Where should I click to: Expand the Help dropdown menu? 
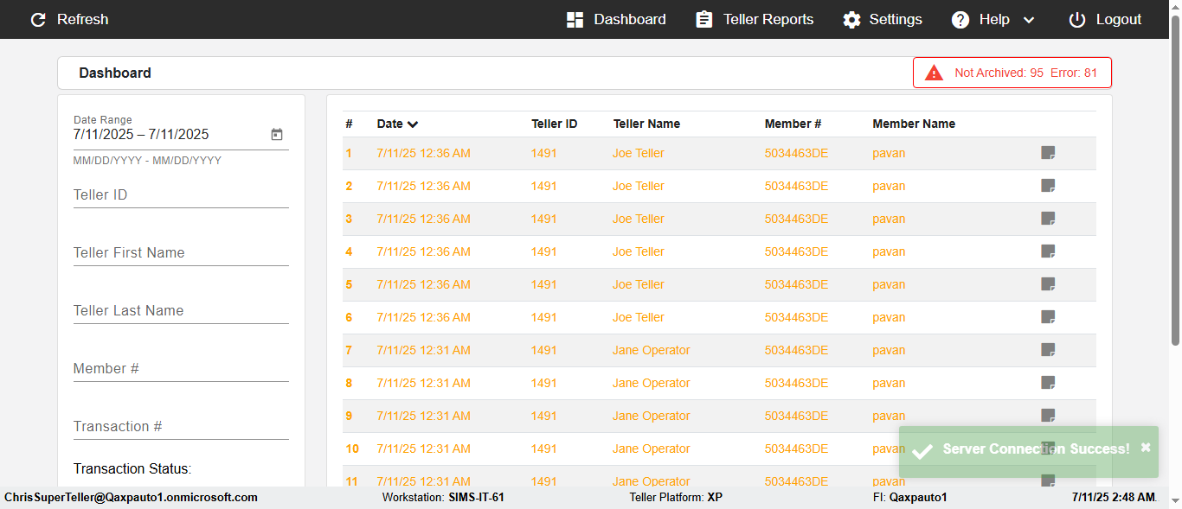coord(1029,20)
